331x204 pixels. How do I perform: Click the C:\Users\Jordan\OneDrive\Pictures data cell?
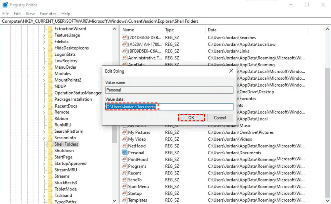tap(241, 132)
